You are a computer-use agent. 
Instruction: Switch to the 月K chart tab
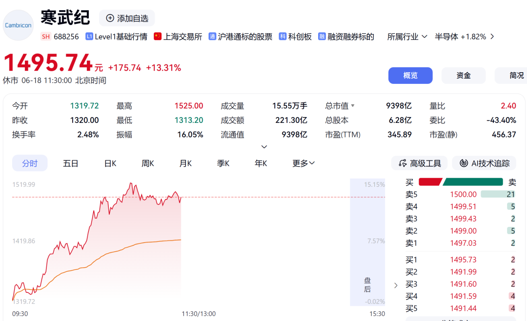185,163
